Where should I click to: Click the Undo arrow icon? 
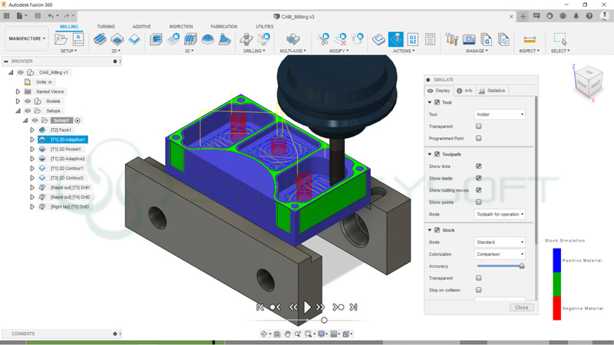coord(51,16)
